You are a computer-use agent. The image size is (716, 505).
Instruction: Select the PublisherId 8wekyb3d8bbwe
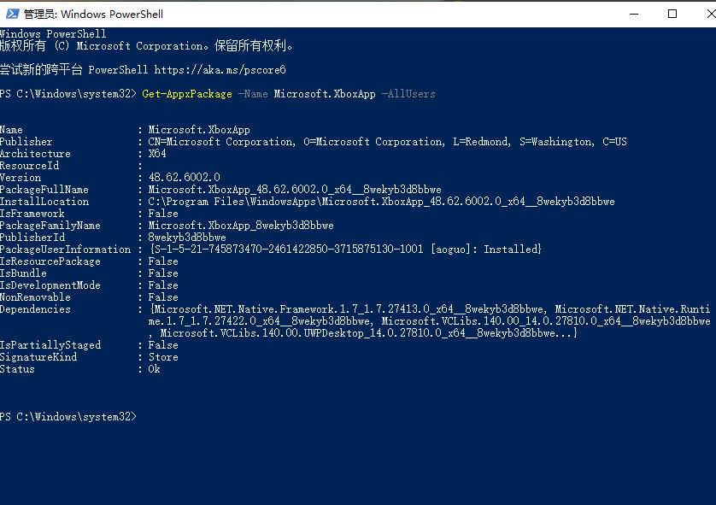click(x=187, y=237)
